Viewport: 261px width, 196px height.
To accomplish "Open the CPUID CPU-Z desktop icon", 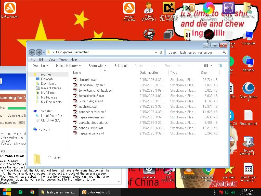I will click(x=228, y=11).
